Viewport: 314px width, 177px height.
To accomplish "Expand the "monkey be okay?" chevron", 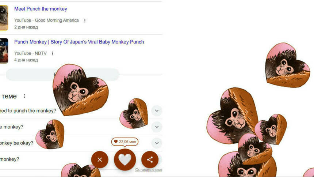I will click(x=157, y=143).
